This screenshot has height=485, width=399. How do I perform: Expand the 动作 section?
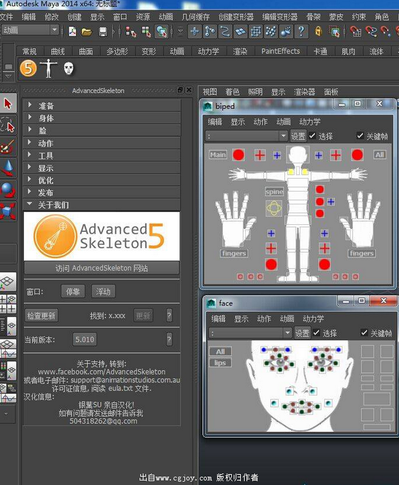102,143
